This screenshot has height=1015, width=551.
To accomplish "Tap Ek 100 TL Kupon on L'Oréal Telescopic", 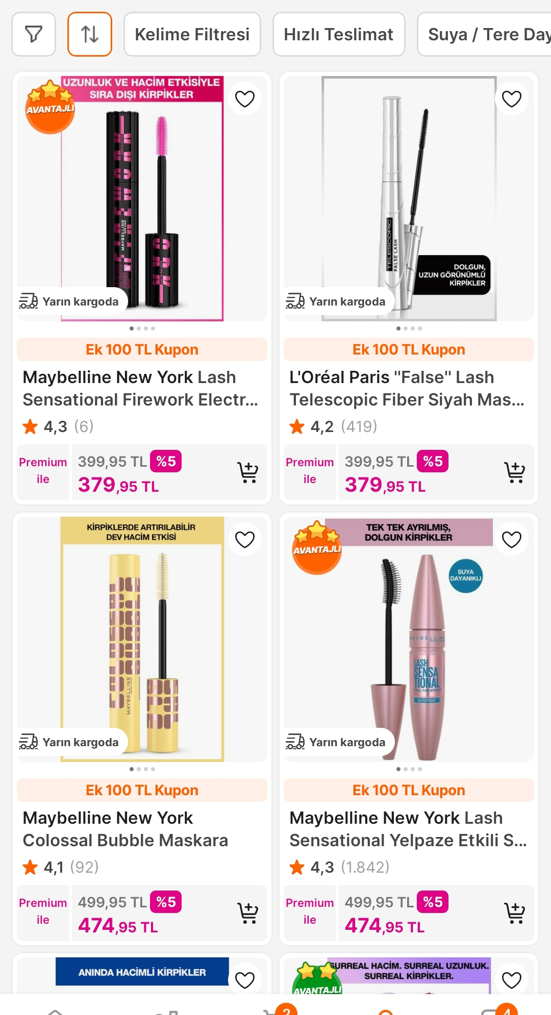I will tap(409, 349).
